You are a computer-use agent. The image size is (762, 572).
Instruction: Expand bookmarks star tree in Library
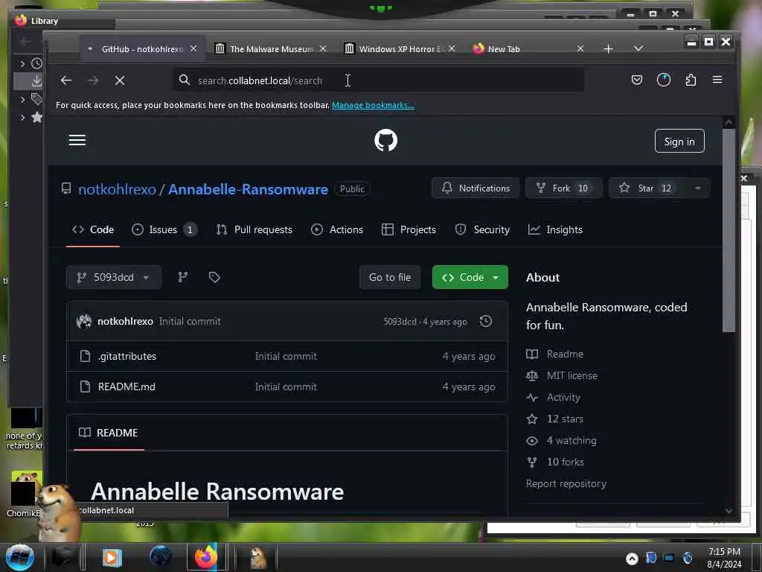pos(22,117)
